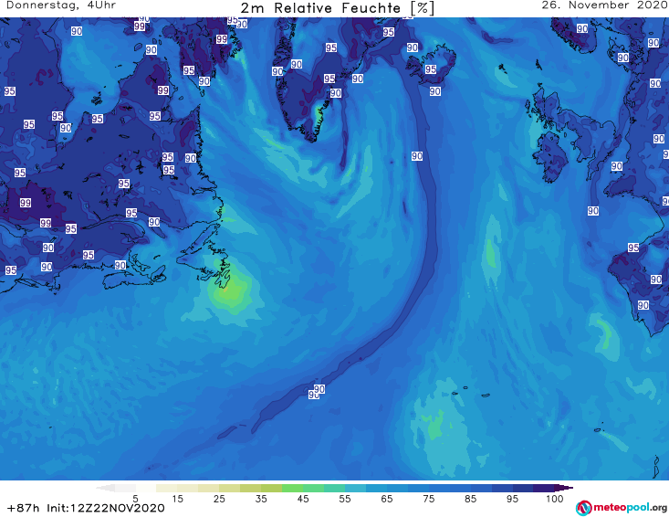Click the 'Donnerstag, 4Uhr' time label
The height and width of the screenshot is (517, 669).
tap(61, 5)
